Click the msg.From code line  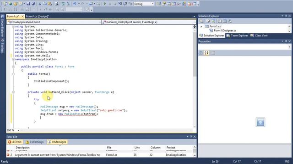pyautogui.click(x=69, y=114)
